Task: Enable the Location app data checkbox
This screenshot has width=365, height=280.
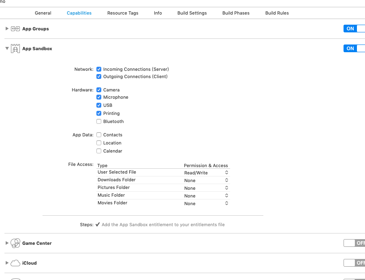Action: click(x=99, y=143)
